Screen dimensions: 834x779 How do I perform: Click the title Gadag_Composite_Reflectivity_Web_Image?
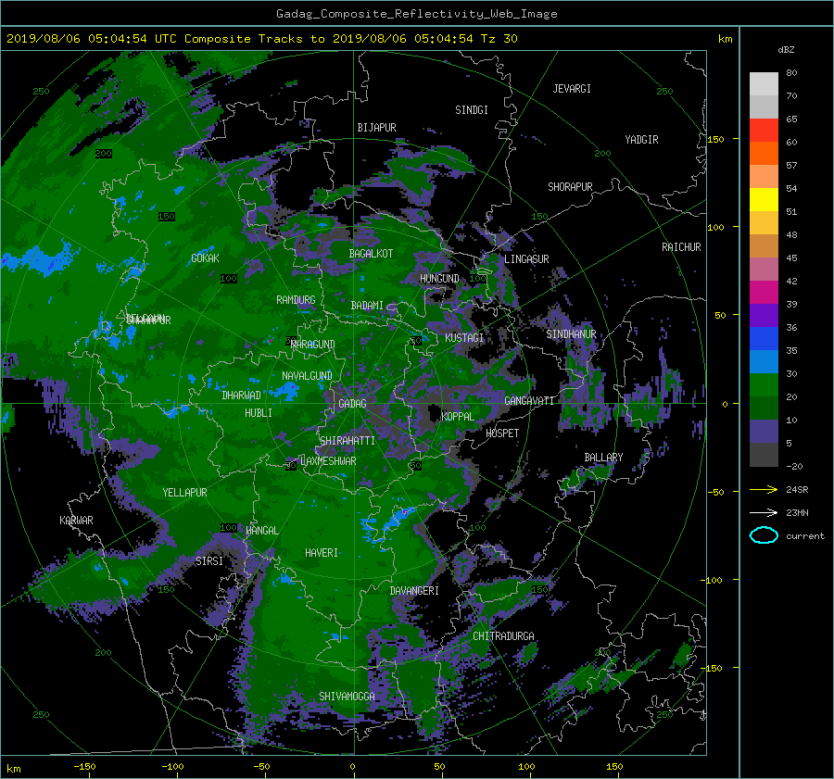tap(416, 14)
